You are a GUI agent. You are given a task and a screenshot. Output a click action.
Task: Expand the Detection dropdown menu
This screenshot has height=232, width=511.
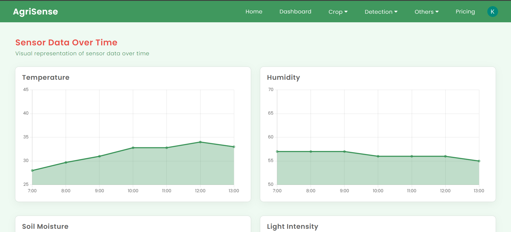tap(381, 12)
